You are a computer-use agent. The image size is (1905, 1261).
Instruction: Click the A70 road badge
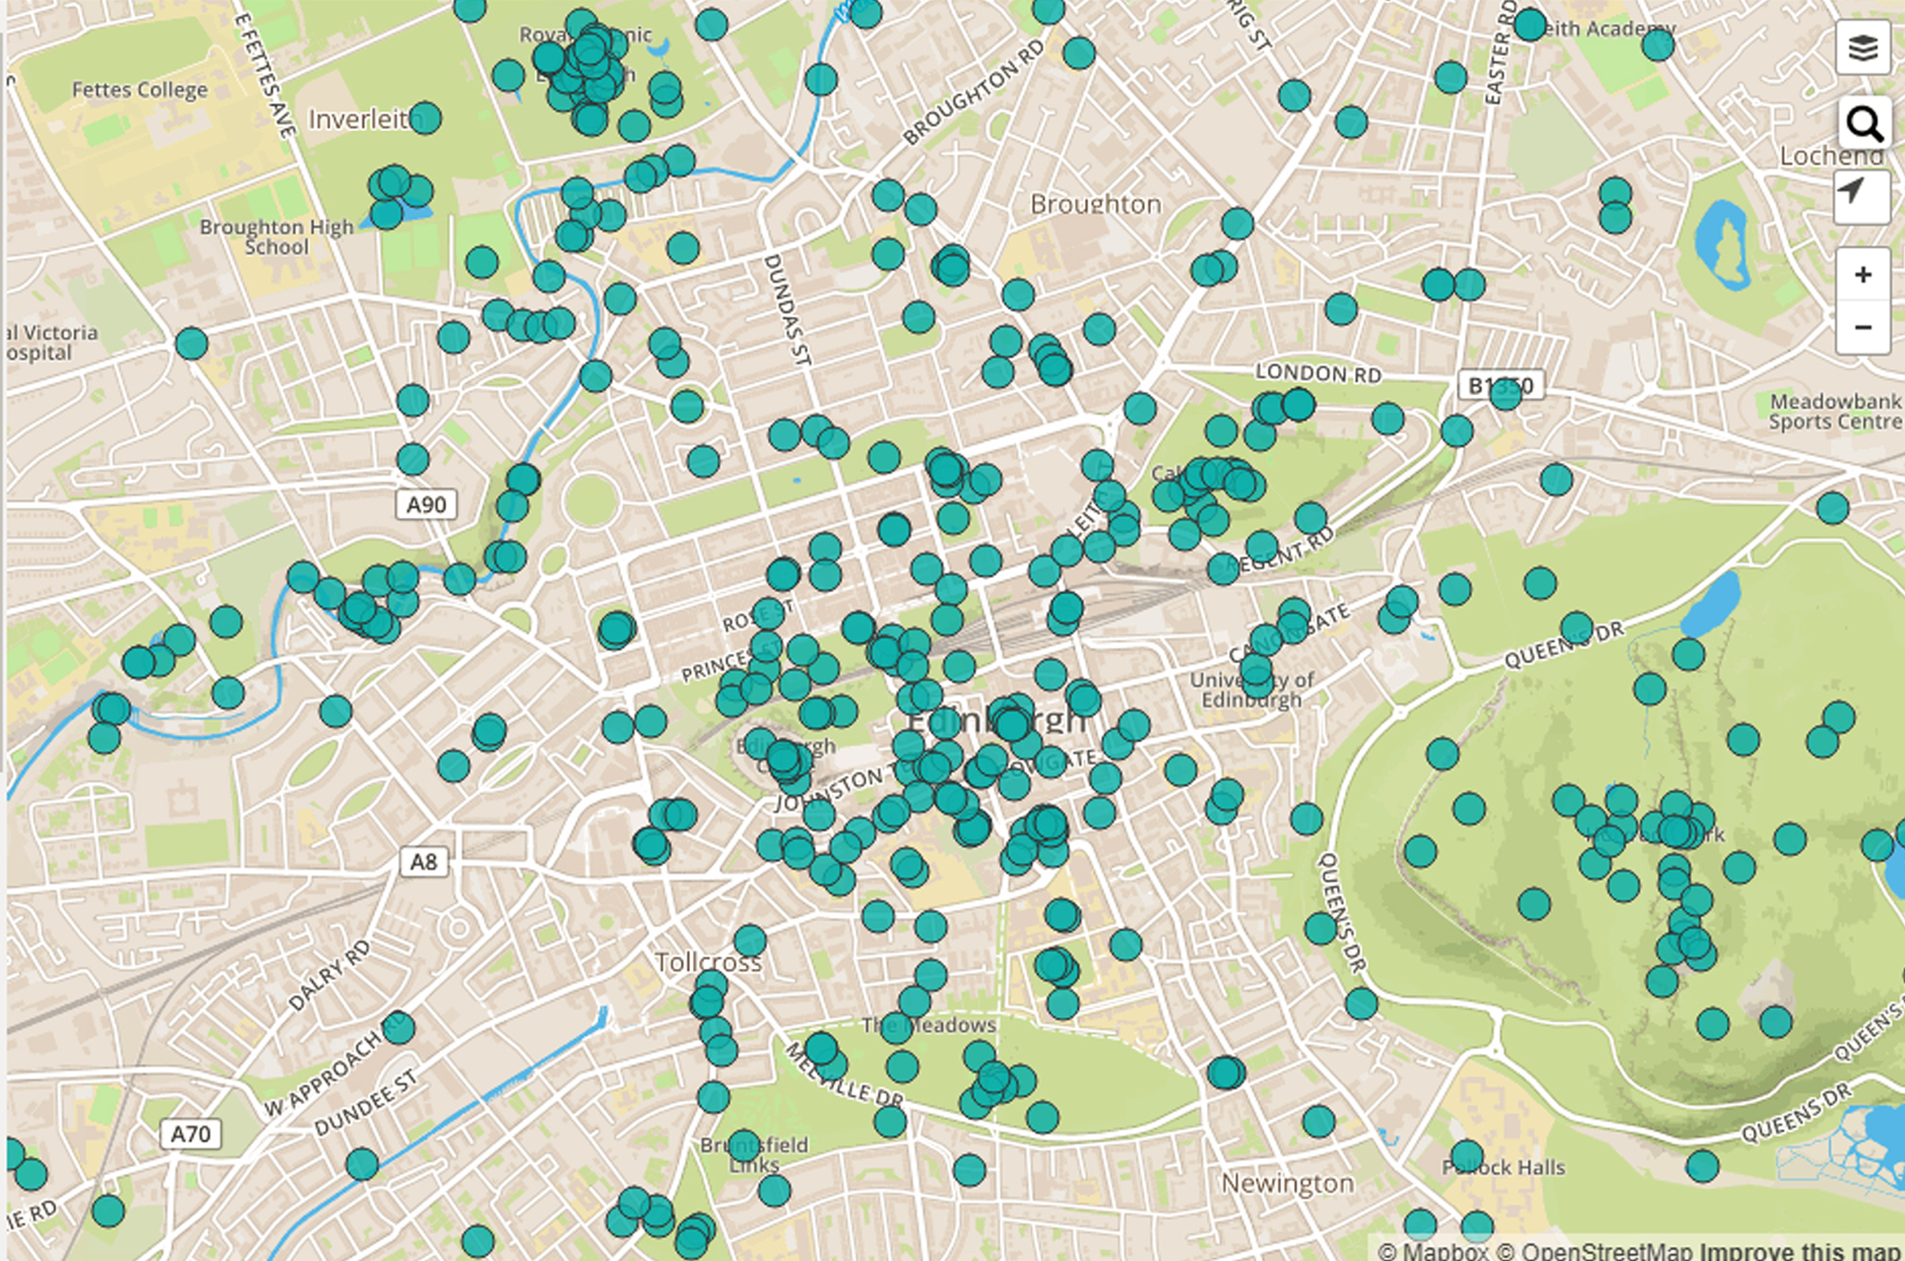pos(191,1134)
